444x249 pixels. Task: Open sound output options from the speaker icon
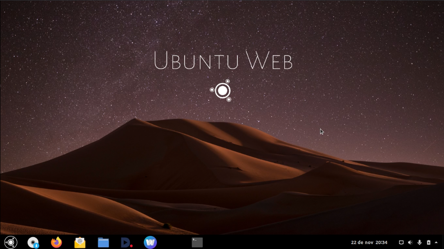(411, 242)
